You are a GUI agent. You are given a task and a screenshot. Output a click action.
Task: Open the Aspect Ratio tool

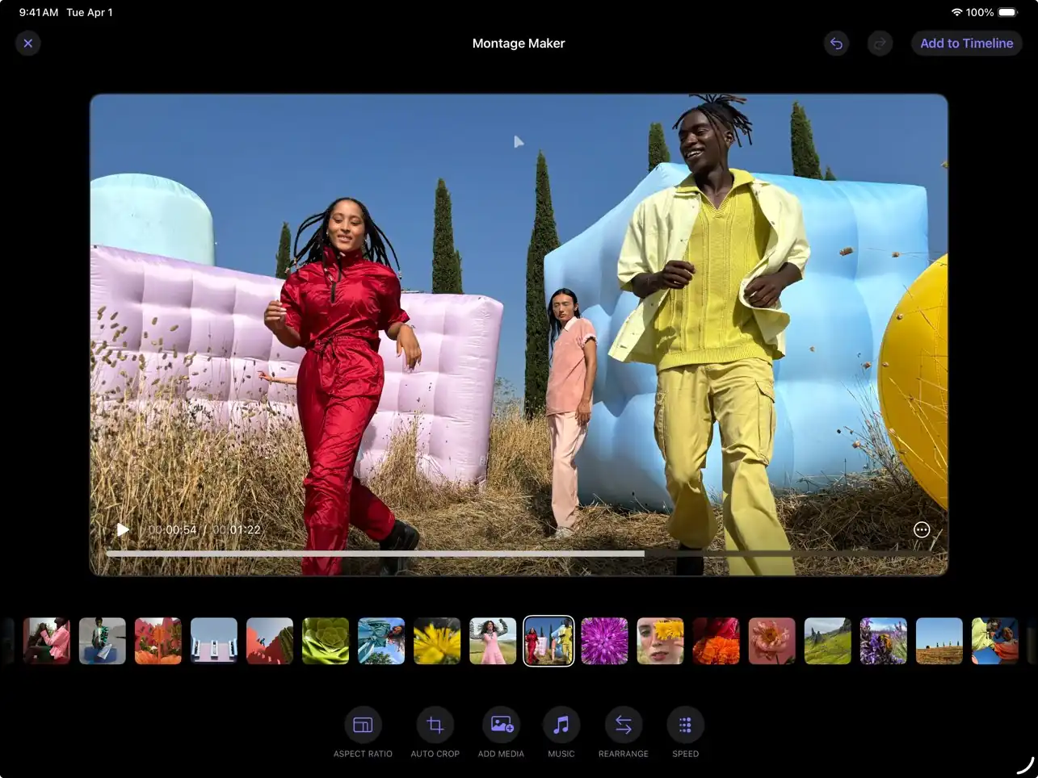pyautogui.click(x=363, y=725)
